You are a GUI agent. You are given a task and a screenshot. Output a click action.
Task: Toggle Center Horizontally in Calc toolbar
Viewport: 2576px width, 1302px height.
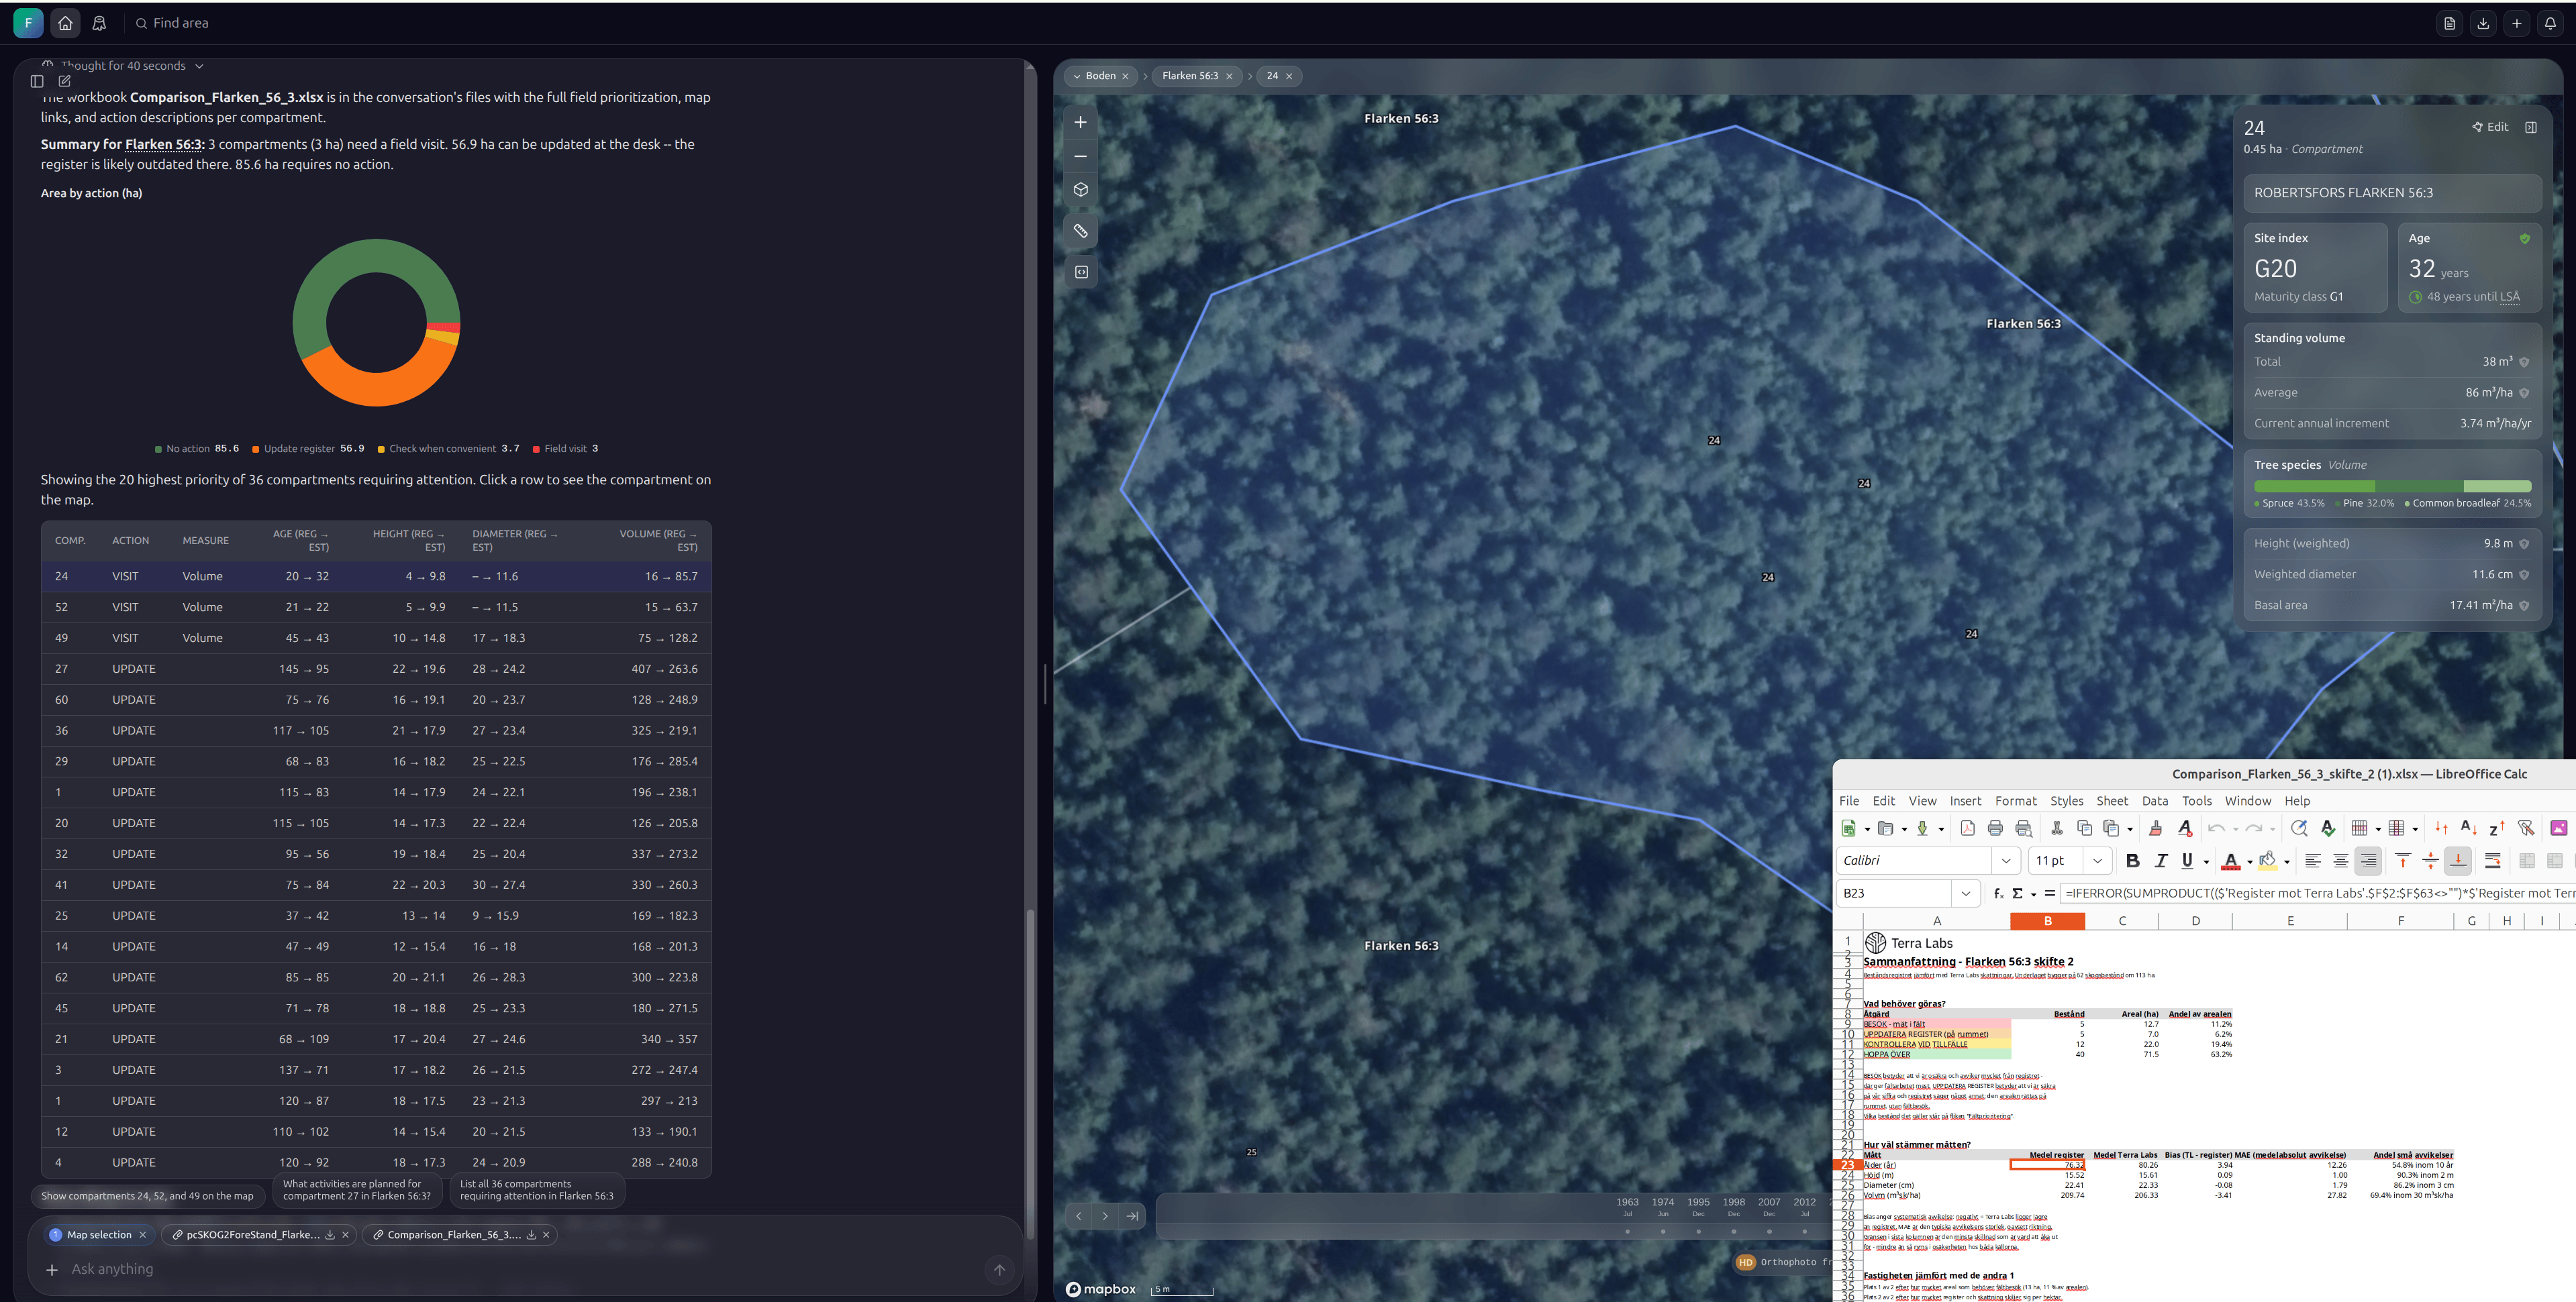point(2340,861)
